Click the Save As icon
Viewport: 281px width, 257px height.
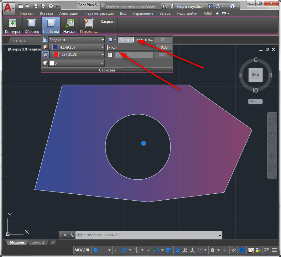coord(43,6)
